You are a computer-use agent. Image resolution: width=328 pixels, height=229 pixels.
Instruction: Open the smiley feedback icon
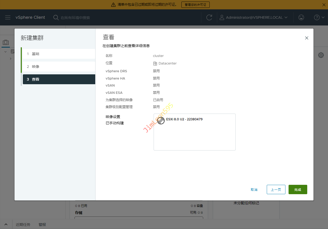(301, 17)
